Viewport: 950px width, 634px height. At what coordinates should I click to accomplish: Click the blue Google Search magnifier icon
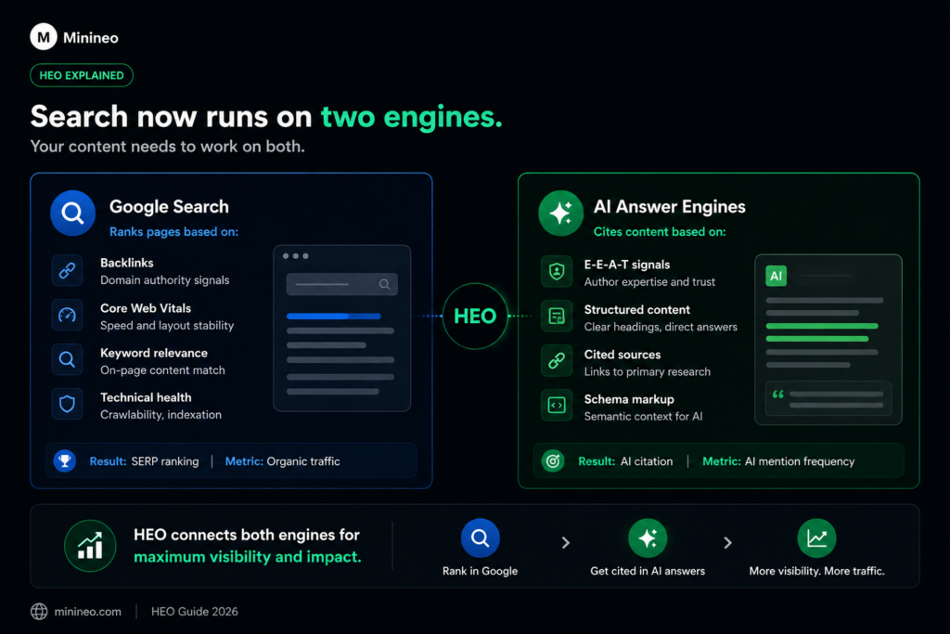(72, 213)
